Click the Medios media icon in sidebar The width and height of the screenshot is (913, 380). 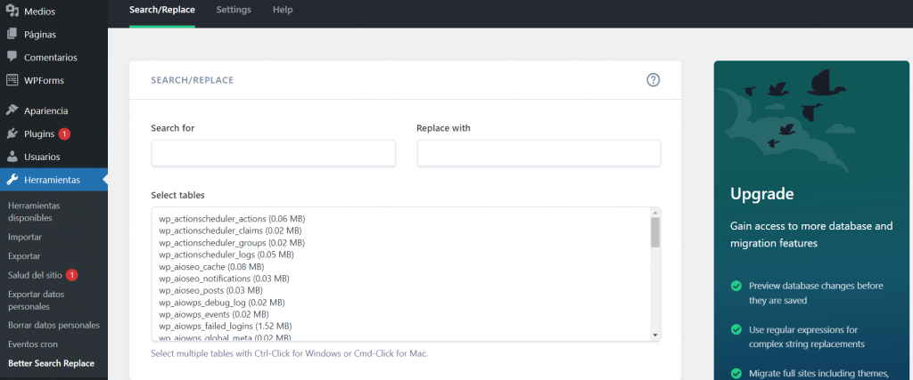click(12, 12)
